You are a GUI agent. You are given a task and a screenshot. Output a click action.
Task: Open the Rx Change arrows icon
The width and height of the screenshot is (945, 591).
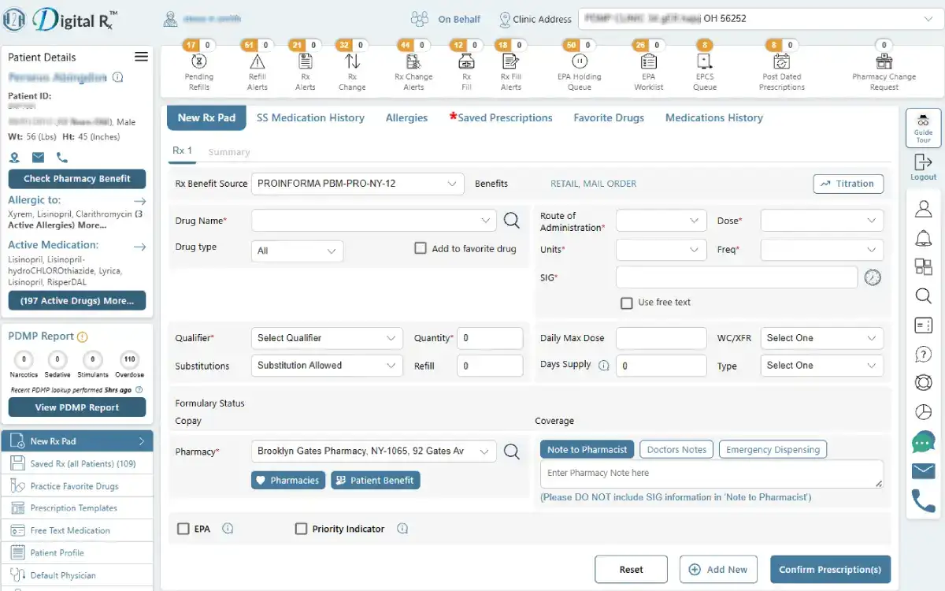tap(352, 61)
